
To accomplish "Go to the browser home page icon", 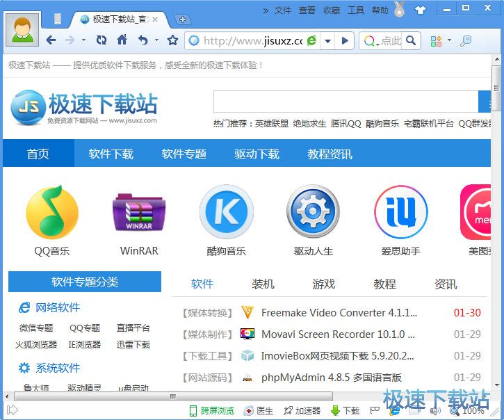I will click(x=122, y=40).
